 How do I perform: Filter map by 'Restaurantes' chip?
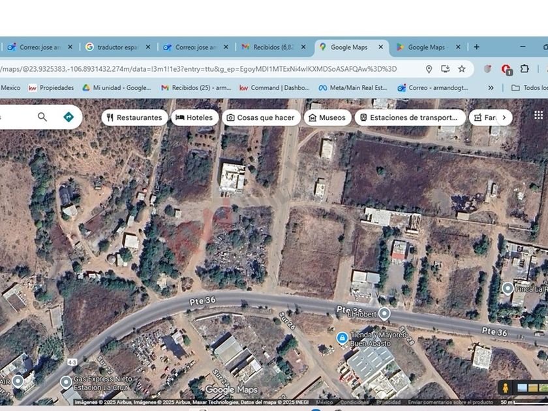click(134, 117)
